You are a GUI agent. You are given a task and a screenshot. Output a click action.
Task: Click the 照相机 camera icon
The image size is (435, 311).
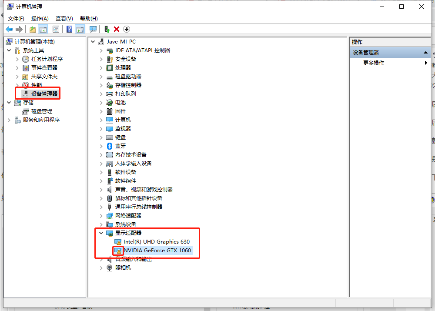point(110,268)
